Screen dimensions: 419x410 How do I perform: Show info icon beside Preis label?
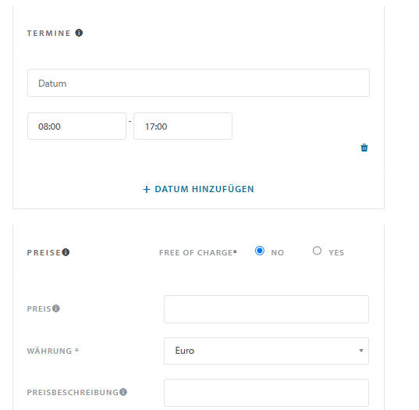point(56,308)
